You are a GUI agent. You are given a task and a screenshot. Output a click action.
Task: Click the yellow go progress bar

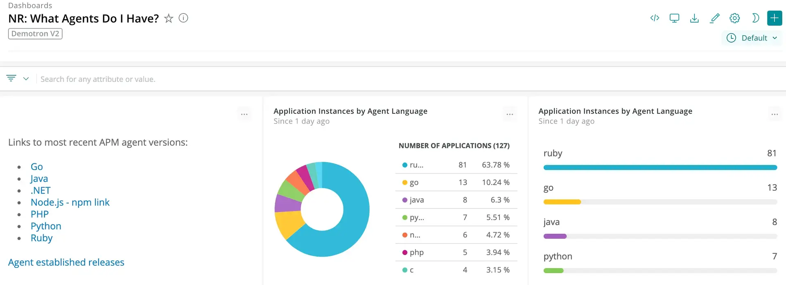pos(562,202)
